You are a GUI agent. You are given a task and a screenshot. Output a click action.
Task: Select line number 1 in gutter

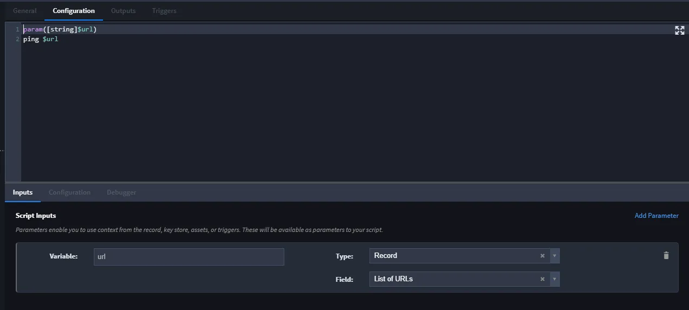[17, 29]
